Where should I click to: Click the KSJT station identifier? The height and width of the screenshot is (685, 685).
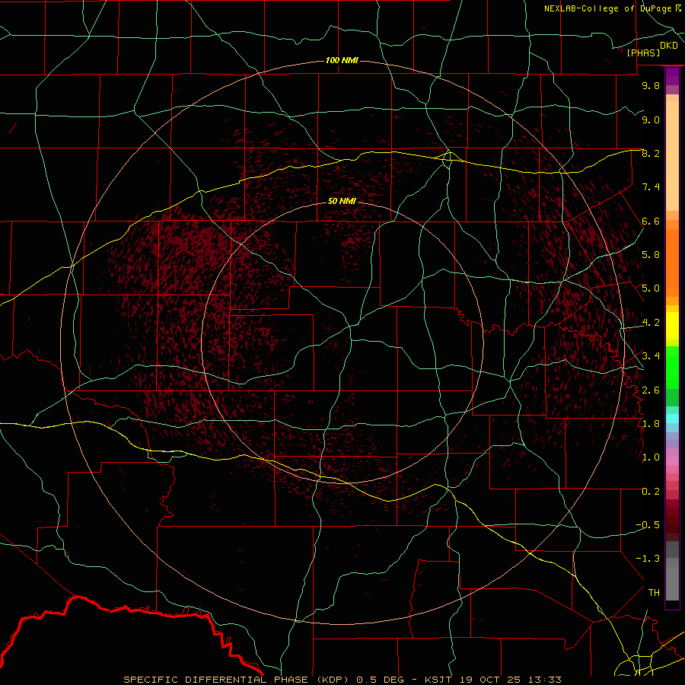pos(438,680)
